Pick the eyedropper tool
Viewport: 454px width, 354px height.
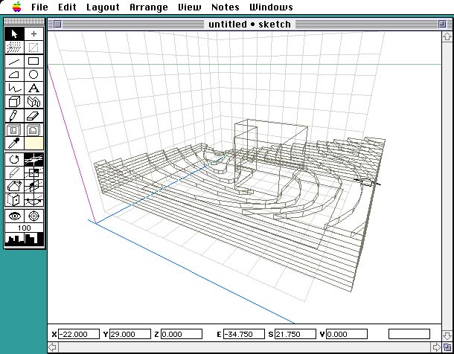(x=14, y=142)
